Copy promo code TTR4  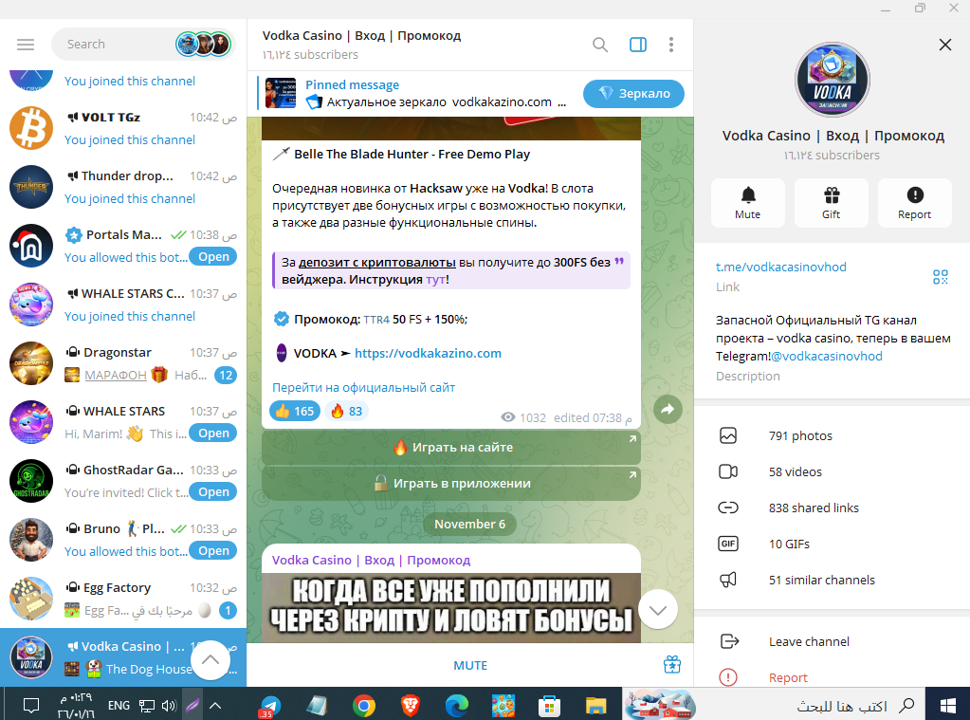pyautogui.click(x=376, y=320)
